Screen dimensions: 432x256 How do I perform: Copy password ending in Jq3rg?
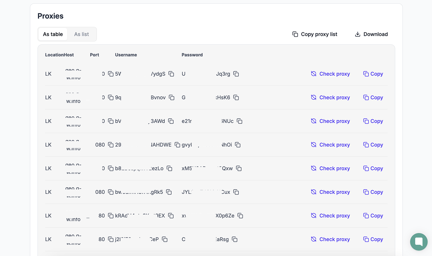point(236,74)
